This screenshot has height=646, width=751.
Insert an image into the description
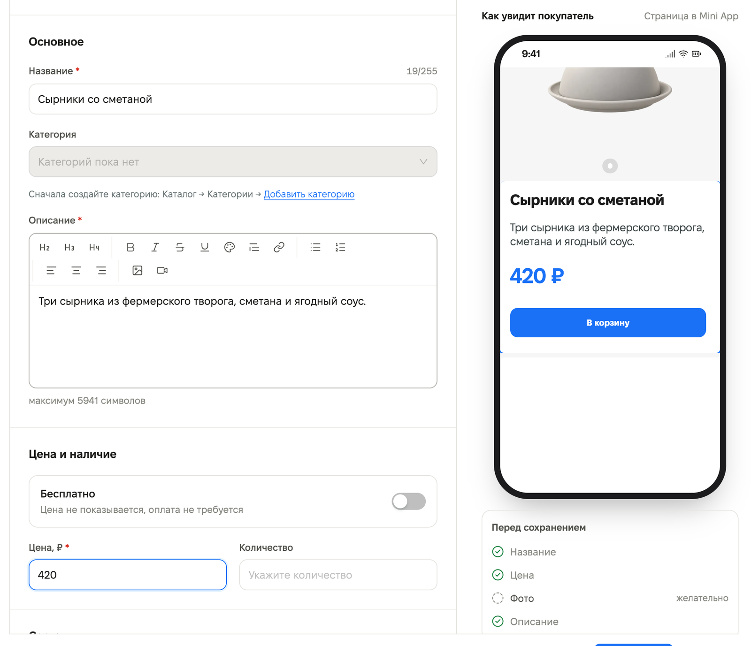click(137, 270)
